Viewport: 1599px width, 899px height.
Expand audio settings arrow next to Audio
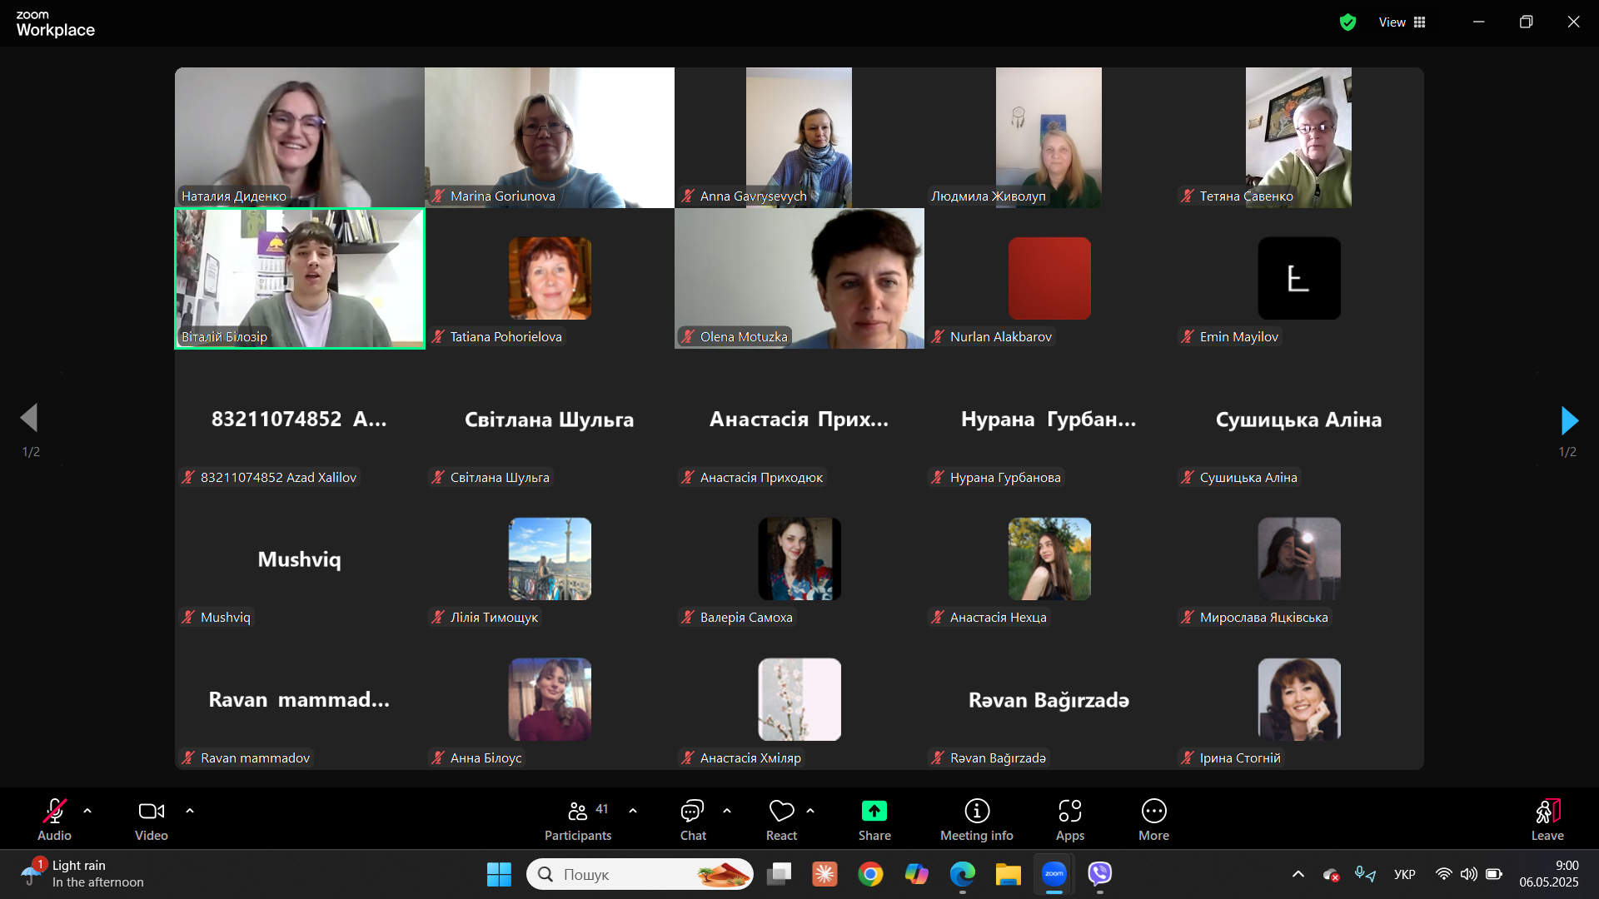point(87,811)
